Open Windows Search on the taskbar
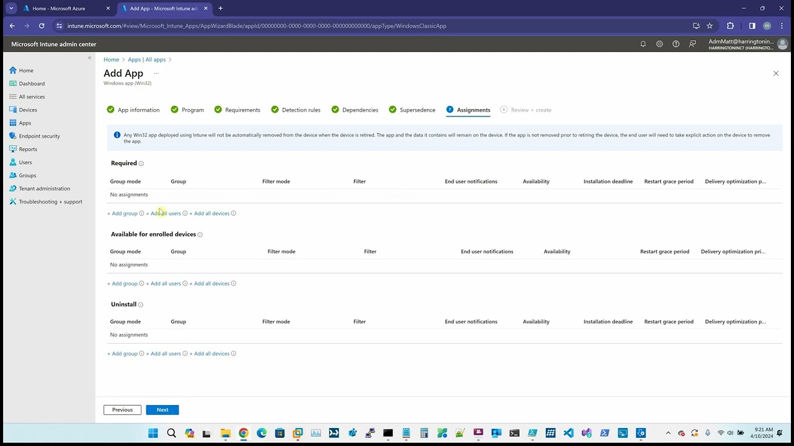Image resolution: width=794 pixels, height=446 pixels. click(x=171, y=433)
